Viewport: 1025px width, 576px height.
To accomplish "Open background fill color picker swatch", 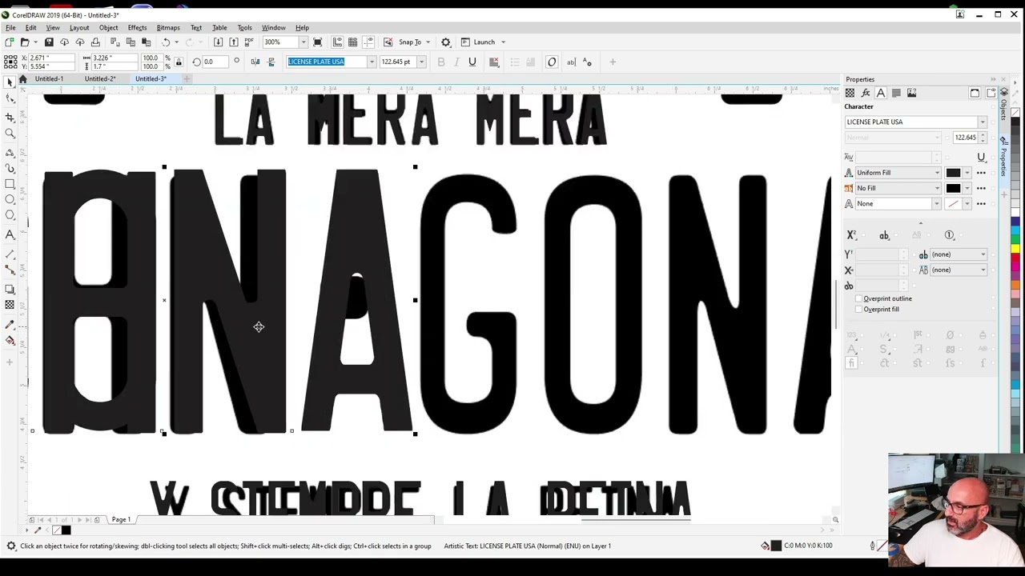I will click(x=953, y=188).
